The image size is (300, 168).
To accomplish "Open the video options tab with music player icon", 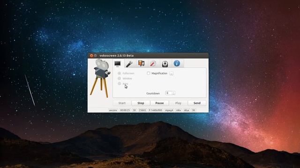I will [x=141, y=63].
